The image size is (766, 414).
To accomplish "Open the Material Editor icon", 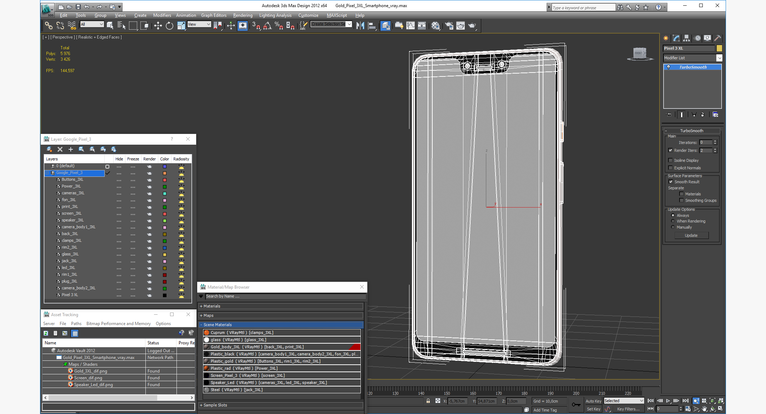I will (x=435, y=25).
